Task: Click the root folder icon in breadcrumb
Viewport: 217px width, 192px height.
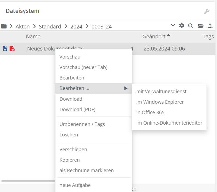Action: click(x=4, y=26)
